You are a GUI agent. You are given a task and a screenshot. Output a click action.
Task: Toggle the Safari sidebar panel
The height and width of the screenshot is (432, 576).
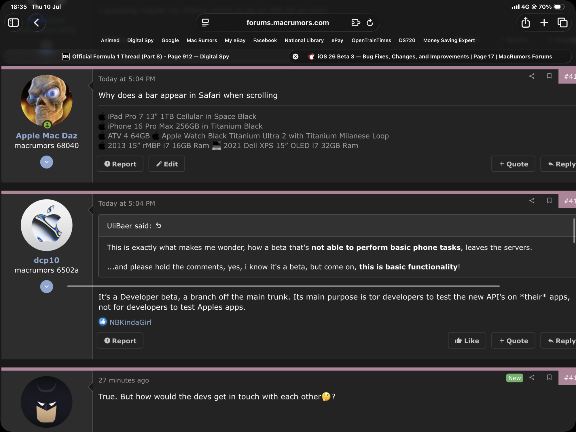pos(14,22)
